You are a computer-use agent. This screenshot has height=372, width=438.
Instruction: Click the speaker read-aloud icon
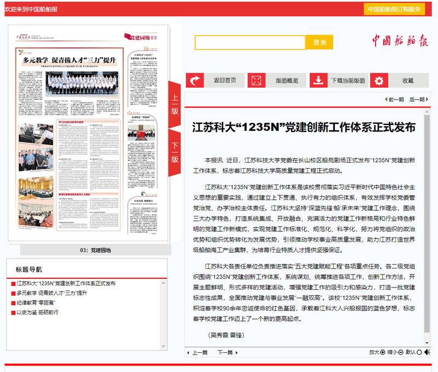427,352
